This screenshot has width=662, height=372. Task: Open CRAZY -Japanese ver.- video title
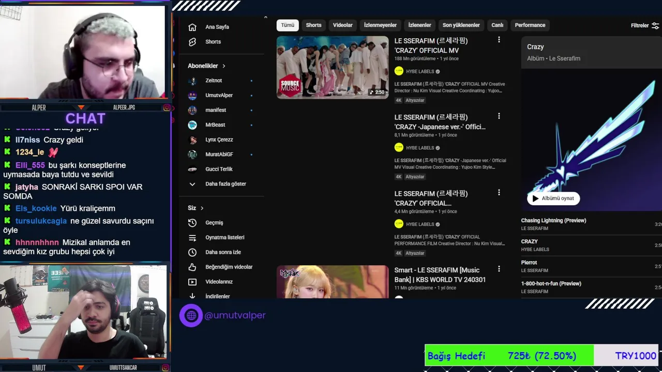tap(440, 122)
